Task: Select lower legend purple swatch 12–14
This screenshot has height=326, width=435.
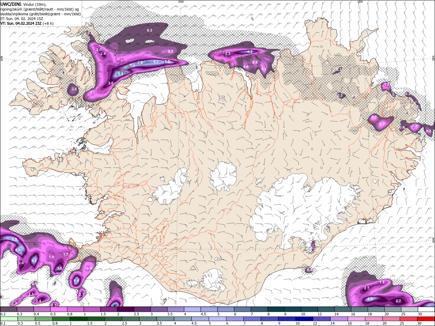Action: (322, 319)
